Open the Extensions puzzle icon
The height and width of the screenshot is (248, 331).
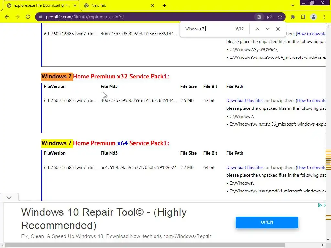click(293, 17)
